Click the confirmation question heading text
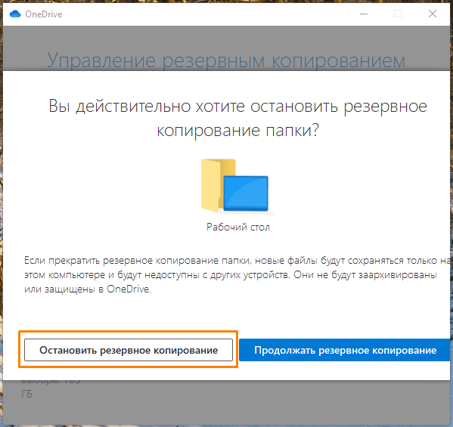The height and width of the screenshot is (427, 453). coord(237,118)
